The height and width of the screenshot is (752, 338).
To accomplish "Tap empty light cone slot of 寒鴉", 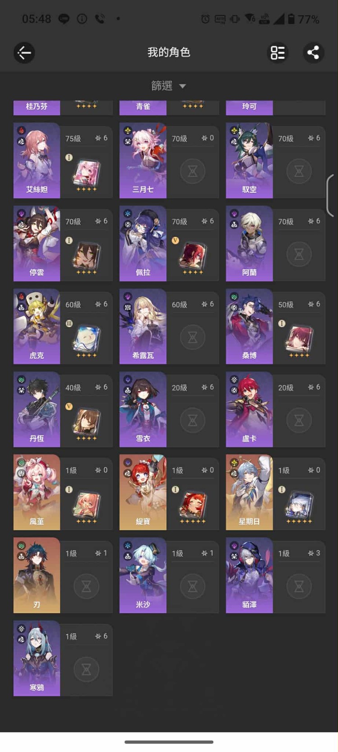I will 87,669.
